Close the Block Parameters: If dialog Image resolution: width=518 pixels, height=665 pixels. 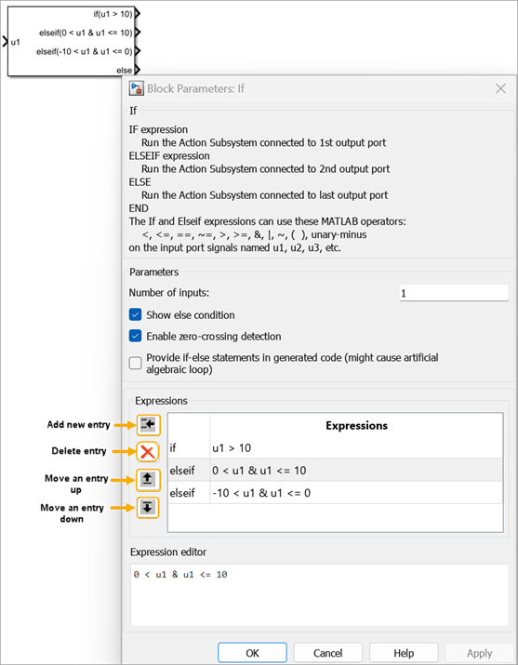[500, 88]
